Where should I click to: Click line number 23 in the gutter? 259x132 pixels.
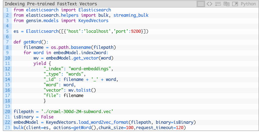pos(7,127)
